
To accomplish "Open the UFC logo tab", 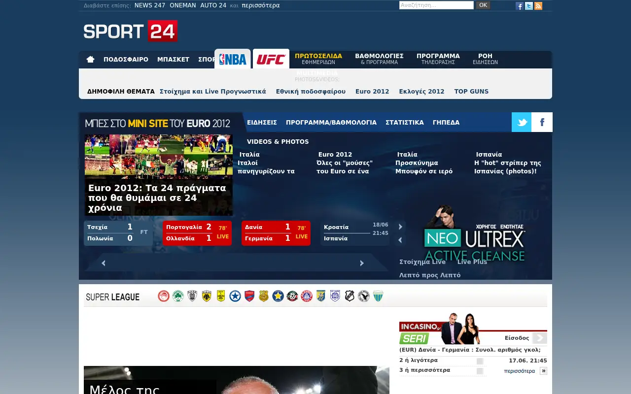I will [x=271, y=59].
